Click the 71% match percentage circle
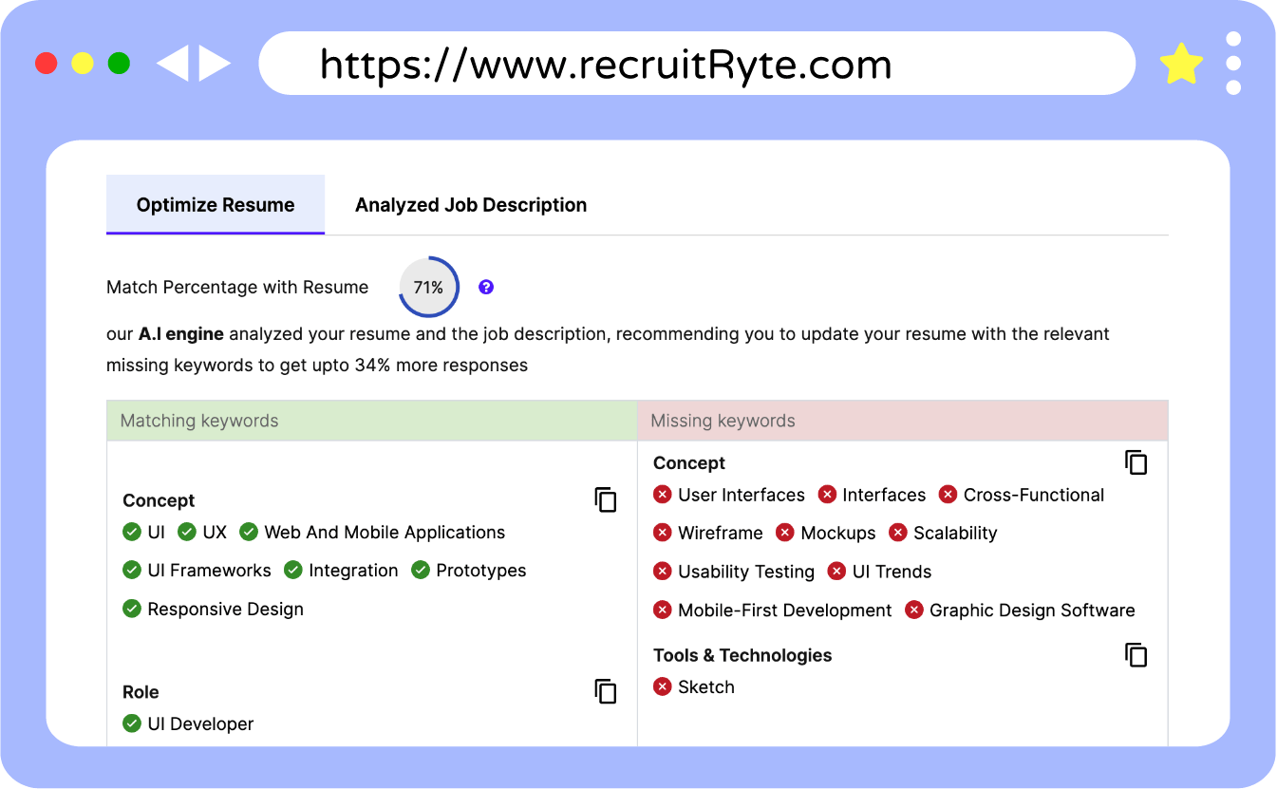This screenshot has width=1277, height=789. [x=428, y=287]
